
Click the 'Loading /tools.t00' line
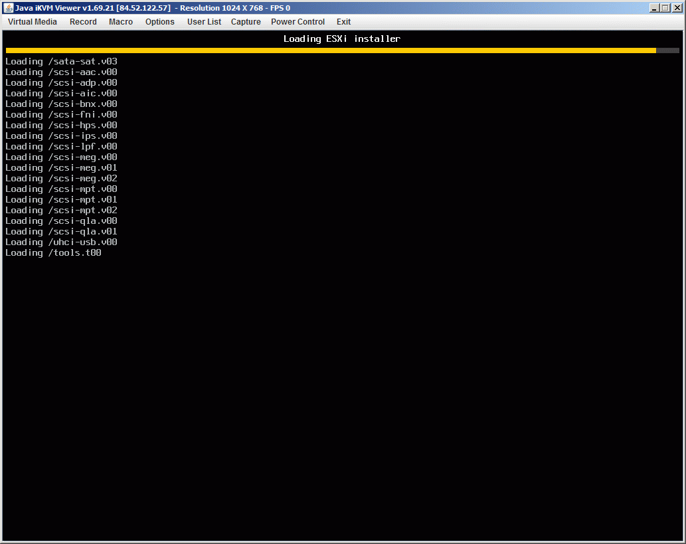(53, 253)
